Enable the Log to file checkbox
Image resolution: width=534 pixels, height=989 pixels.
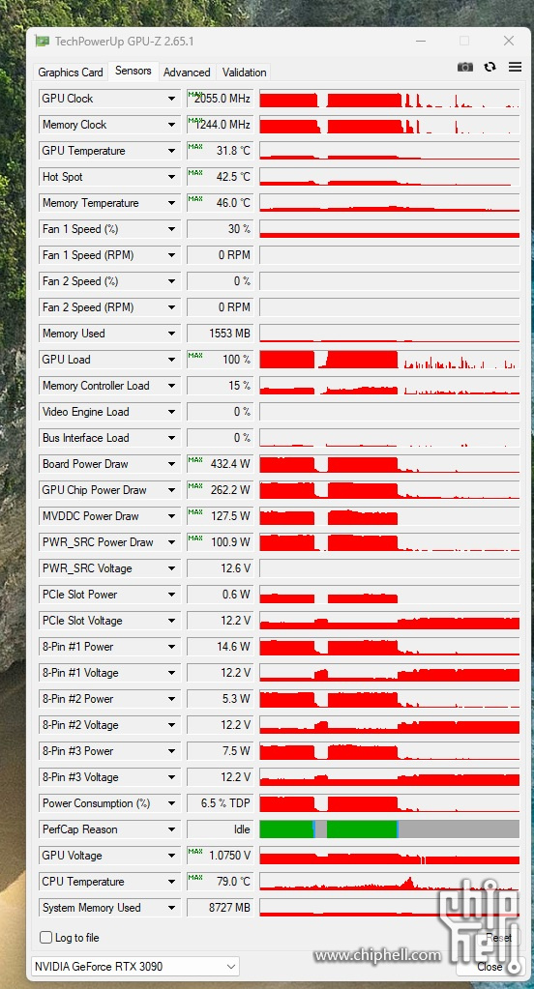tap(45, 938)
